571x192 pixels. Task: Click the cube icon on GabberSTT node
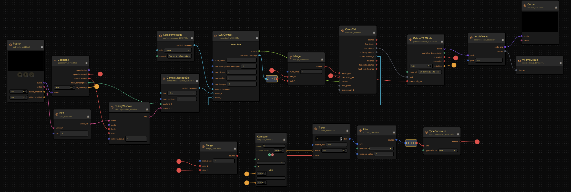point(55,61)
